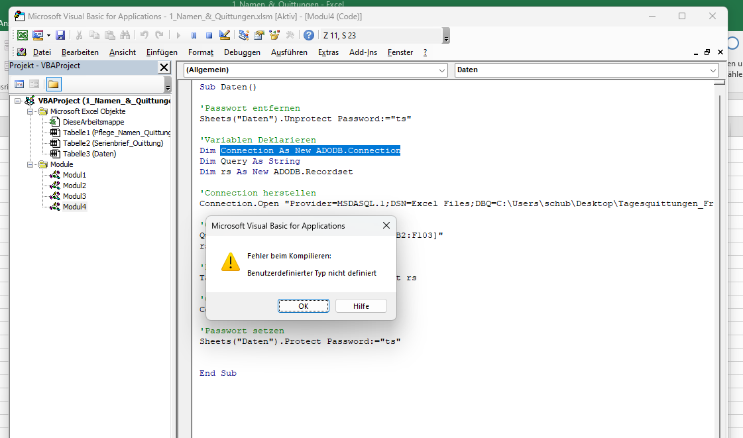Click the 'Dim Query As String' line
Viewport: 743px width, 438px height.
coord(250,161)
